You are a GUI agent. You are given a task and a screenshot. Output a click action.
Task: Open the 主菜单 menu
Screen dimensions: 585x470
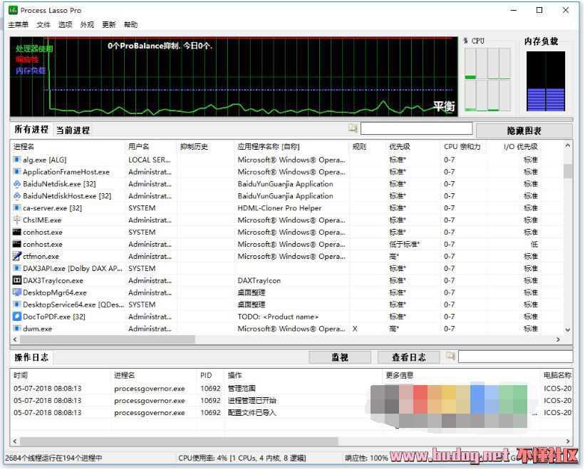18,24
